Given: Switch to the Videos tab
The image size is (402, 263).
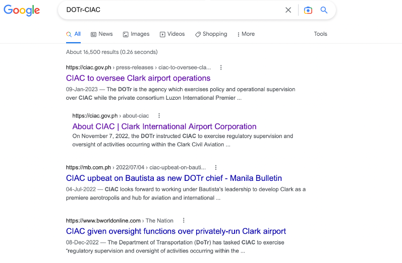Looking at the screenshot, I should pos(172,34).
